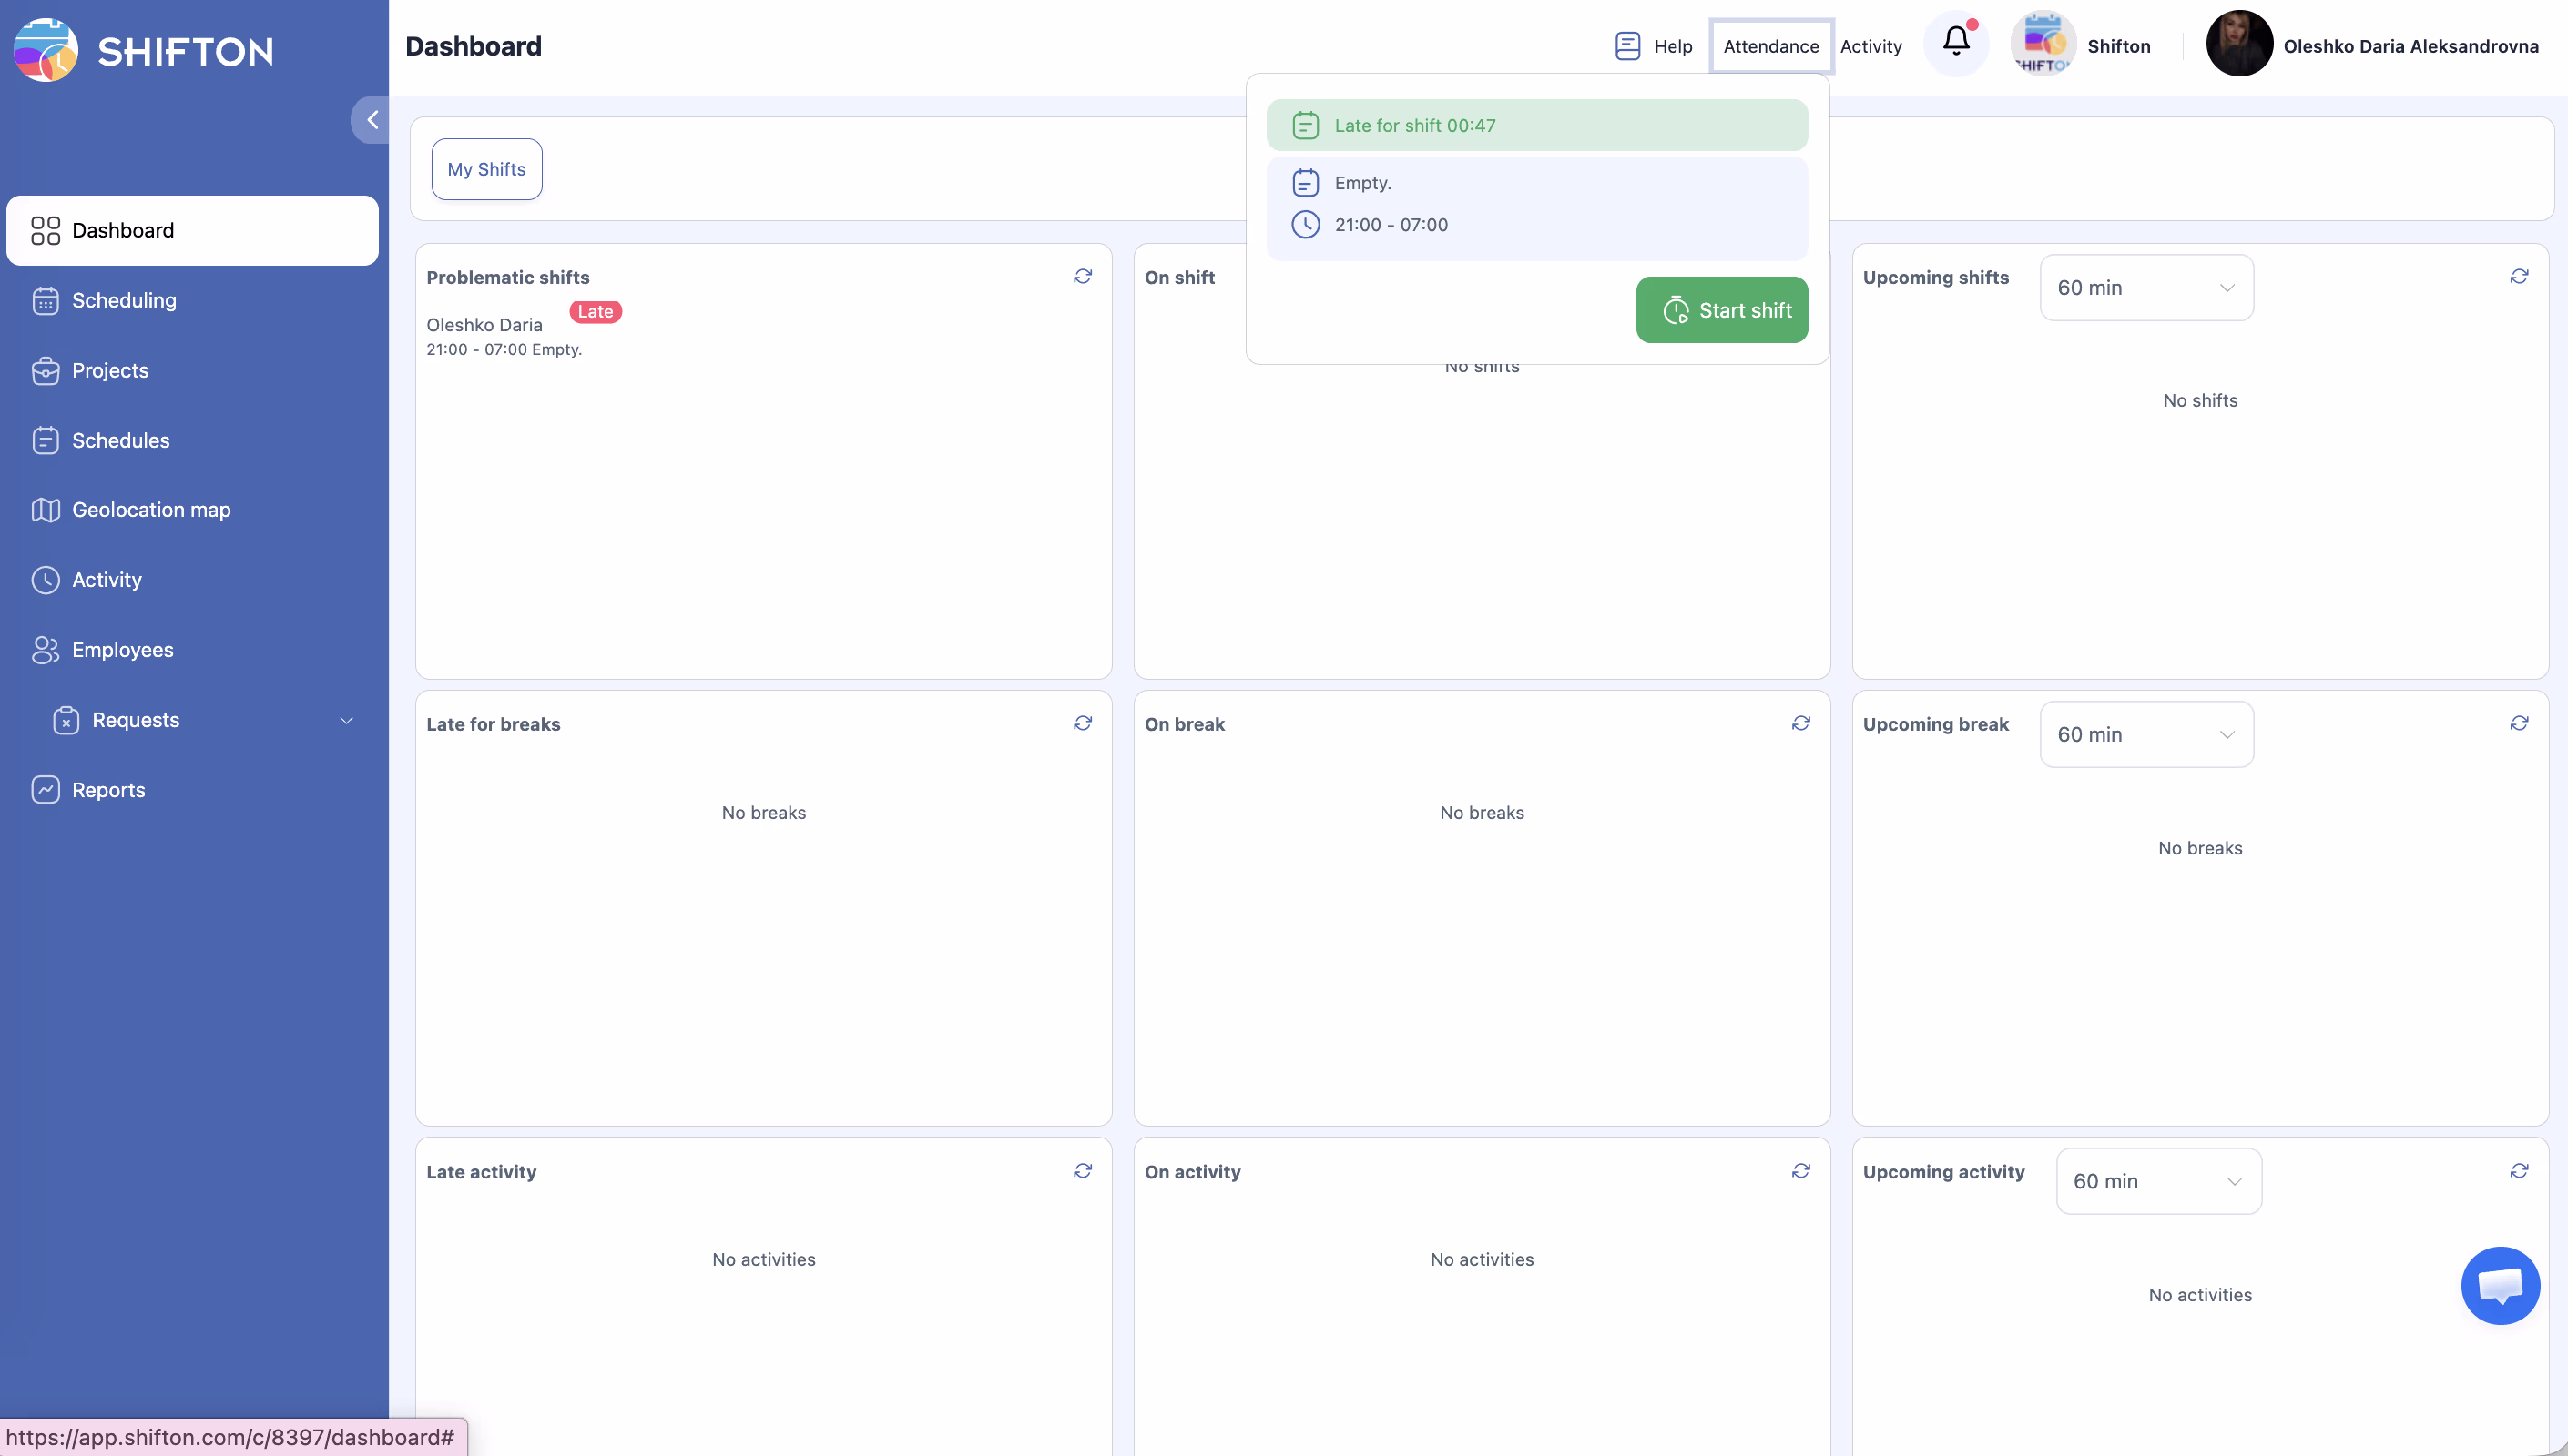Open Upcoming break 60 min dropdown
This screenshot has height=1456, width=2568.
(2145, 735)
